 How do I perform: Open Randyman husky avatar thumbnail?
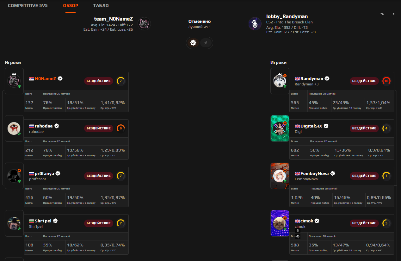tap(280, 81)
